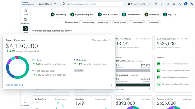Click the Intuit assistant star icon
This screenshot has width=195, height=109.
(192, 4)
